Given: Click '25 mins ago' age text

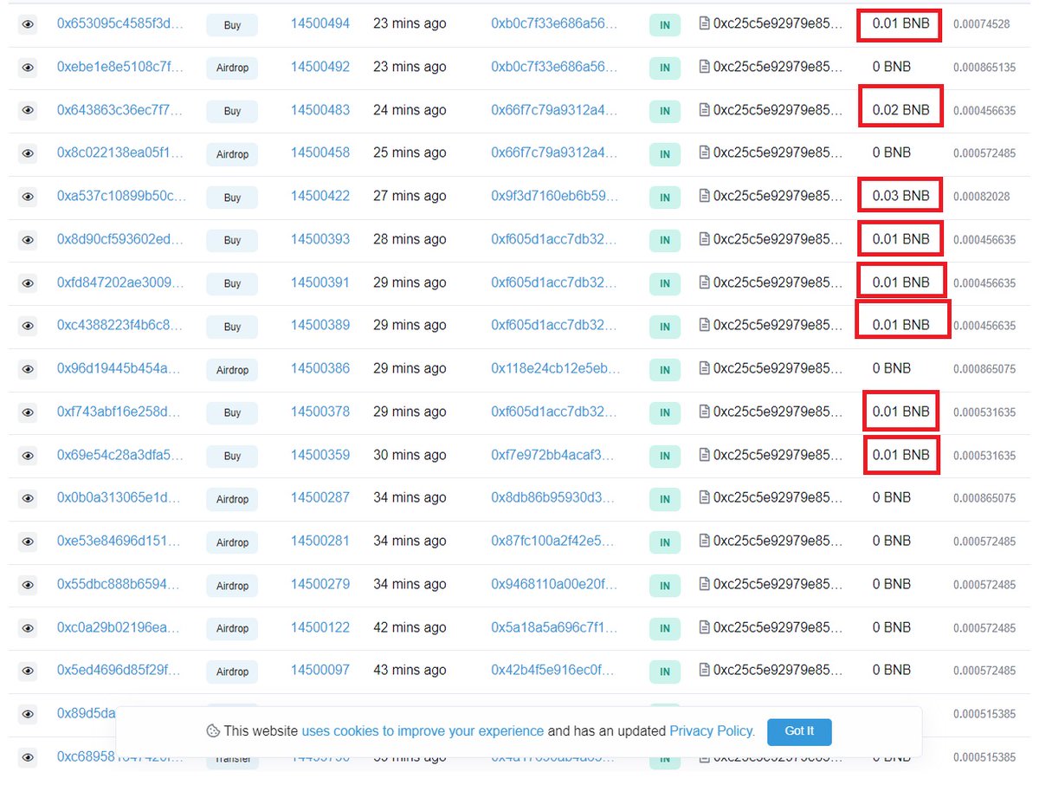Looking at the screenshot, I should click(x=410, y=153).
